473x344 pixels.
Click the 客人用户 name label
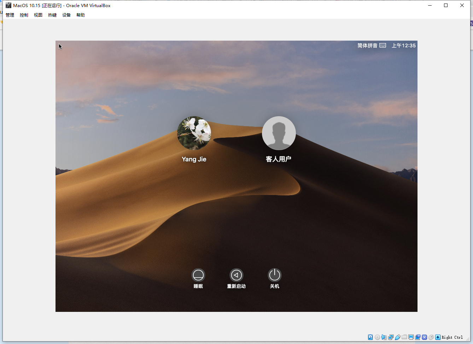pyautogui.click(x=279, y=159)
